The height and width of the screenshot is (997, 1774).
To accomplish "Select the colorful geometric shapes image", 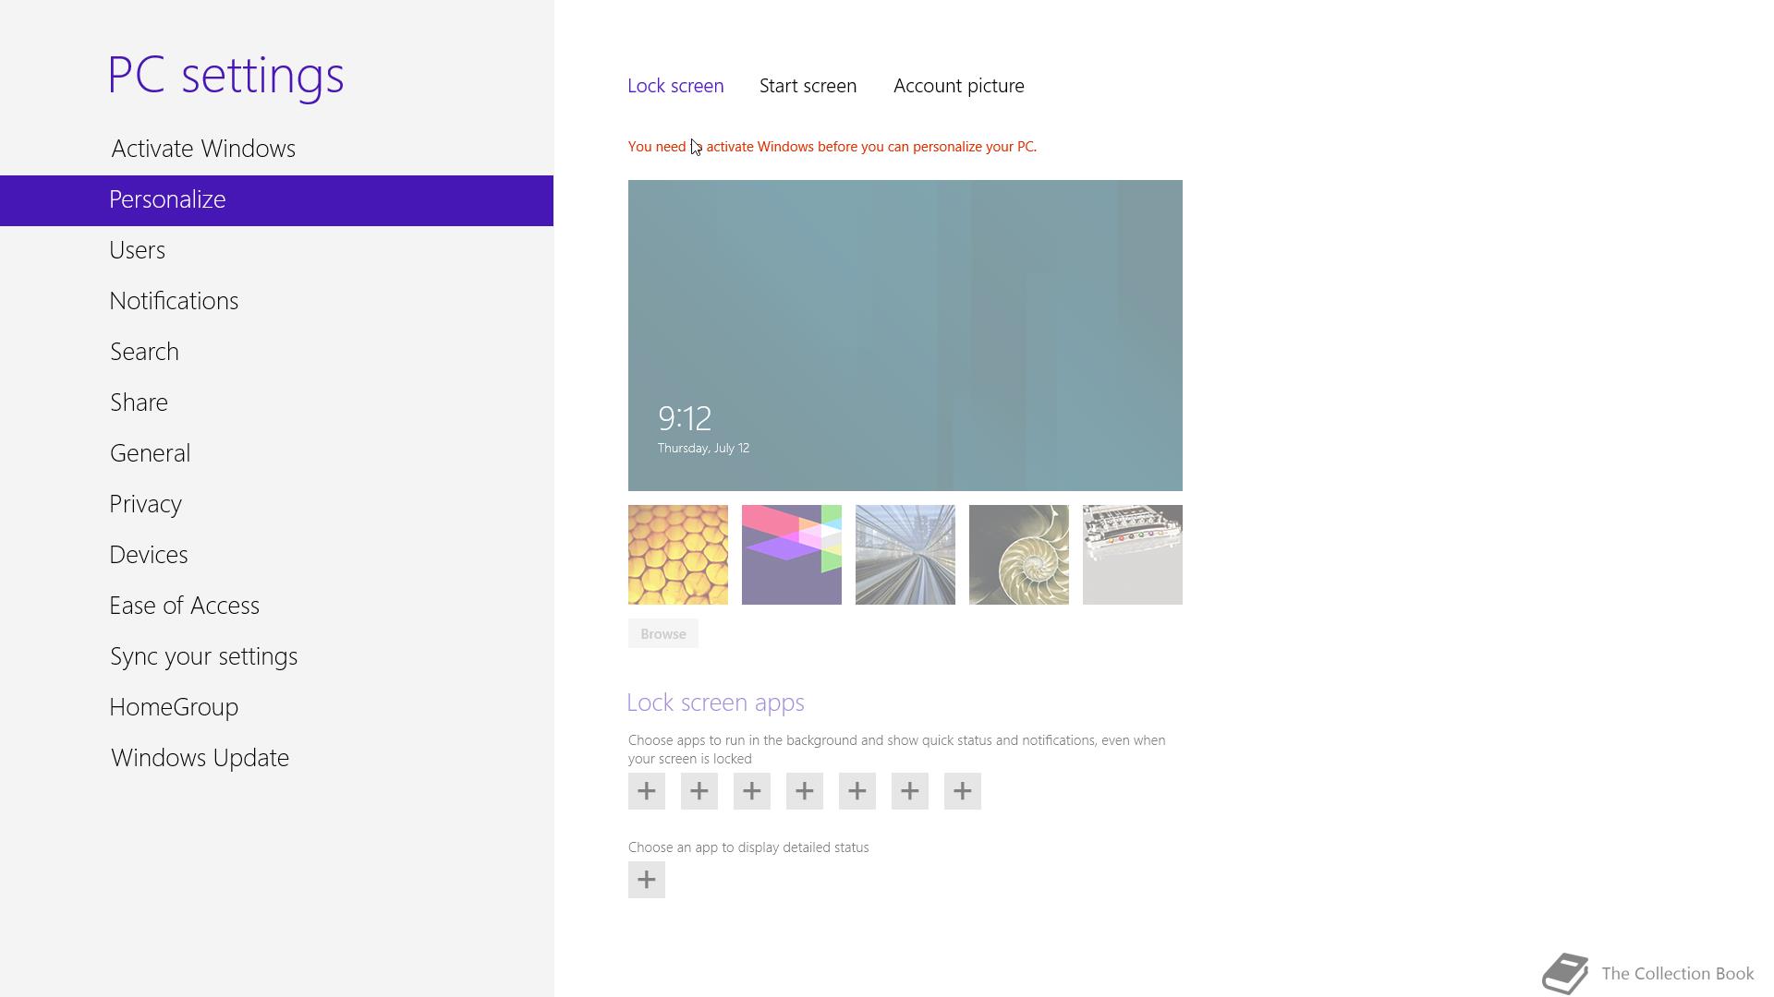I will pos(792,555).
